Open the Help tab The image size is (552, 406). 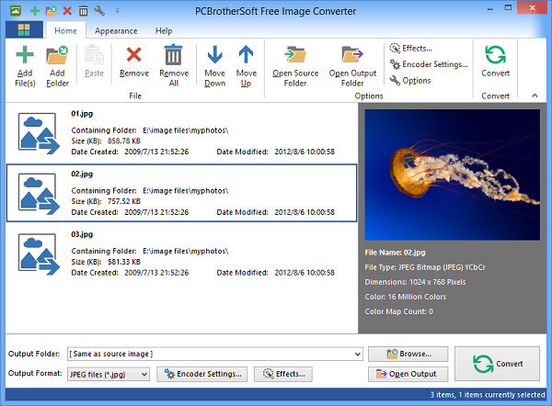click(163, 30)
